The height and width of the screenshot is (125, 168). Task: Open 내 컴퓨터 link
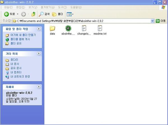click(x=16, y=72)
